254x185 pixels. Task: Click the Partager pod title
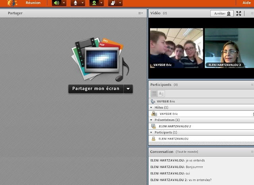pyautogui.click(x=15, y=13)
